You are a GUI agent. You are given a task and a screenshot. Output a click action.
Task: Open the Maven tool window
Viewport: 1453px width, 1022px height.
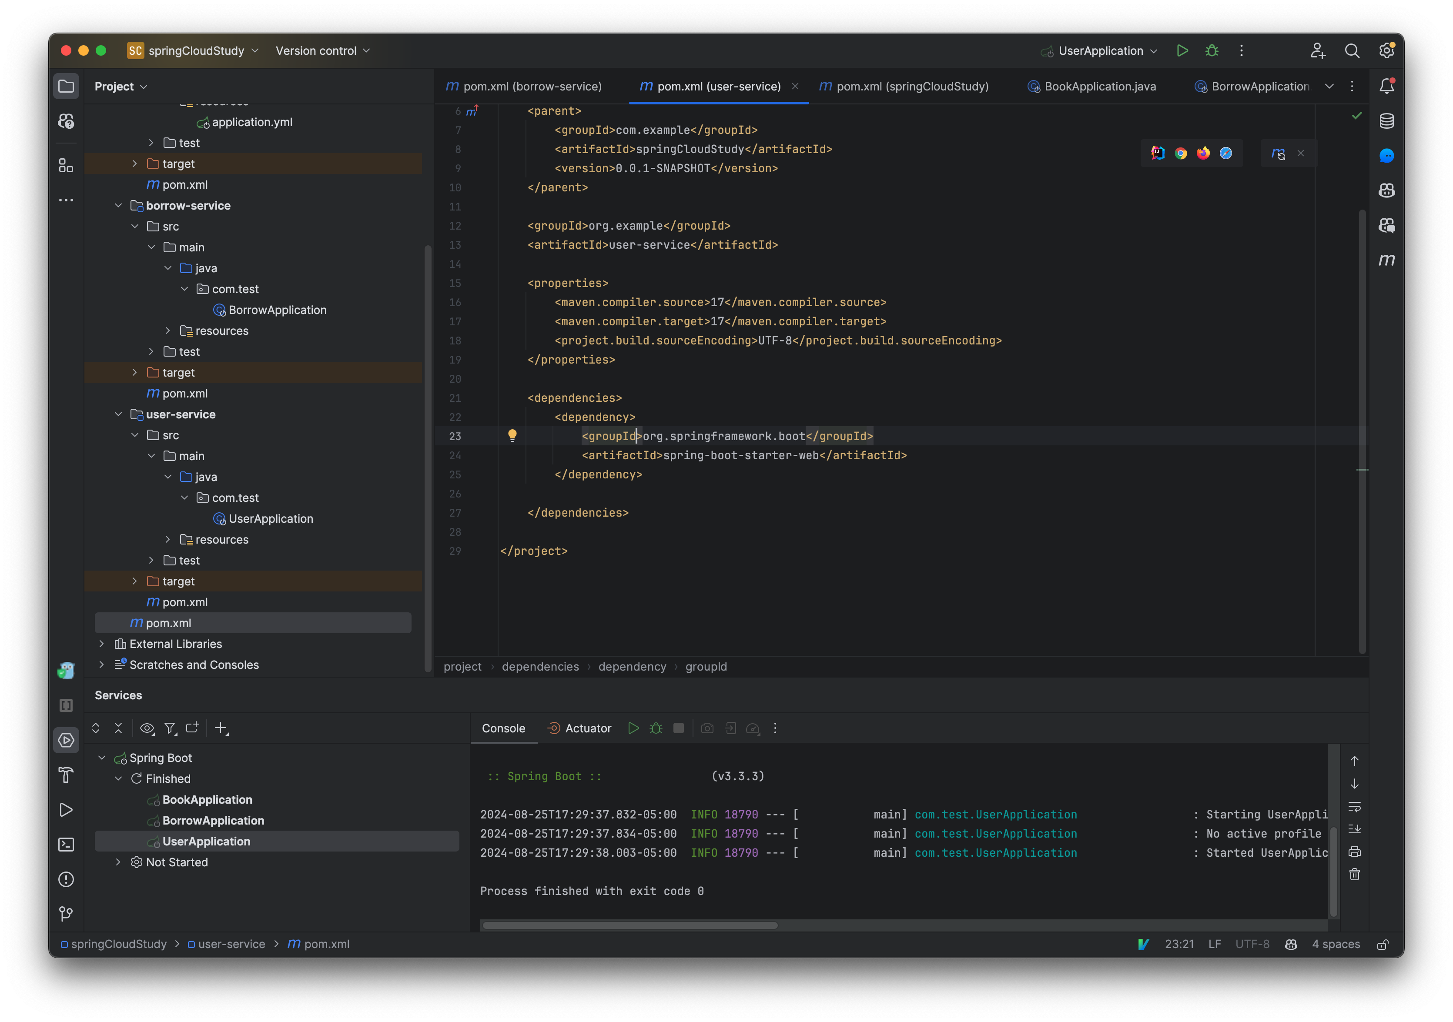tap(1386, 260)
